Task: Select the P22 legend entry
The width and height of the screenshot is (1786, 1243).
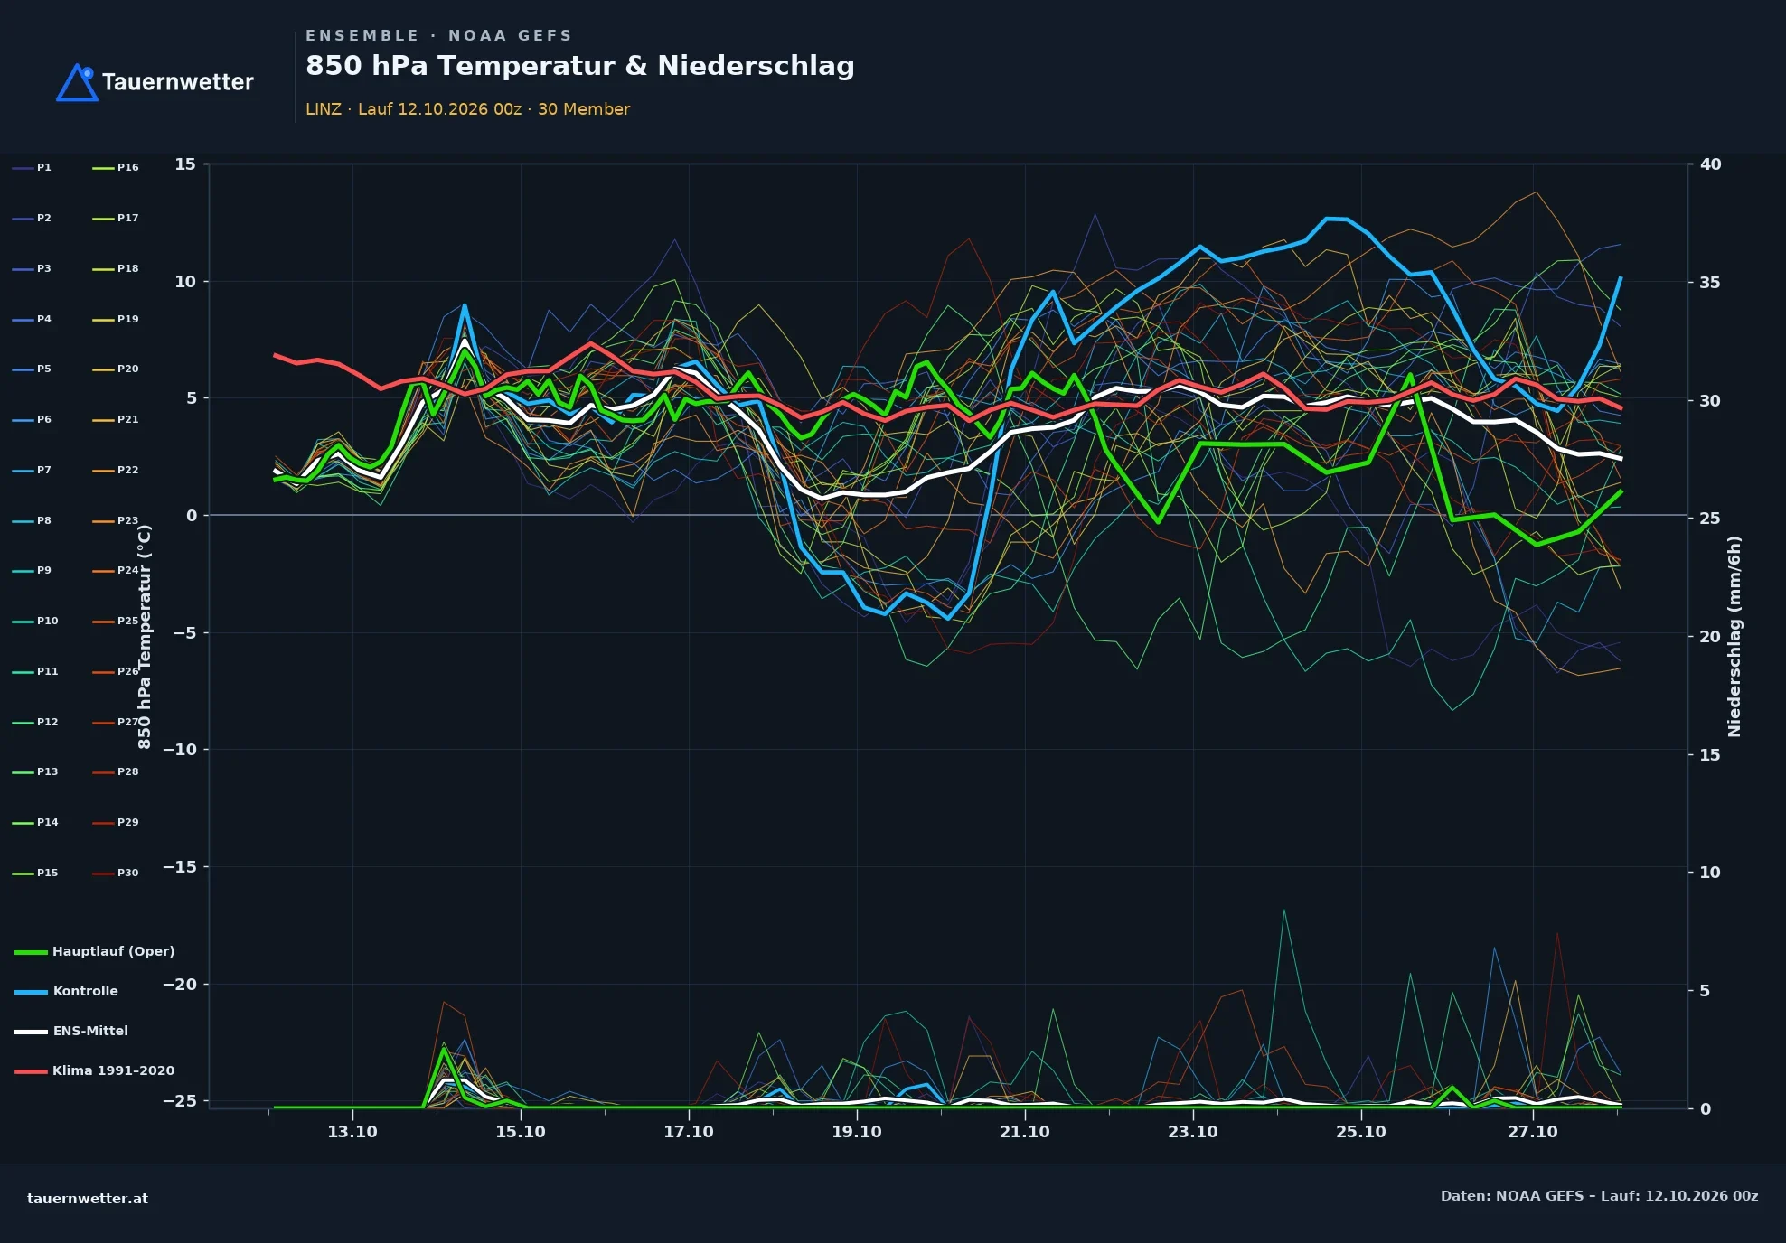Action: coord(116,470)
